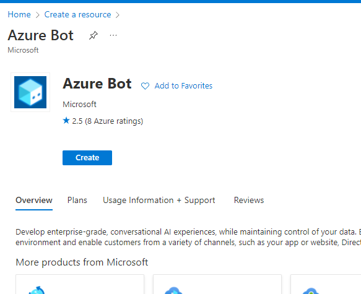The width and height of the screenshot is (361, 294).
Task: Go to Home breadcrumb
Action: (x=19, y=14)
